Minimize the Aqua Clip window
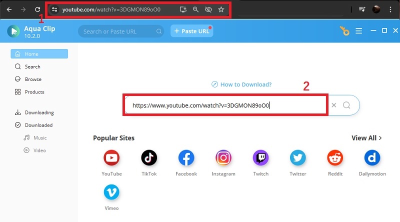Screen dimensions: 400x222 (x=373, y=30)
